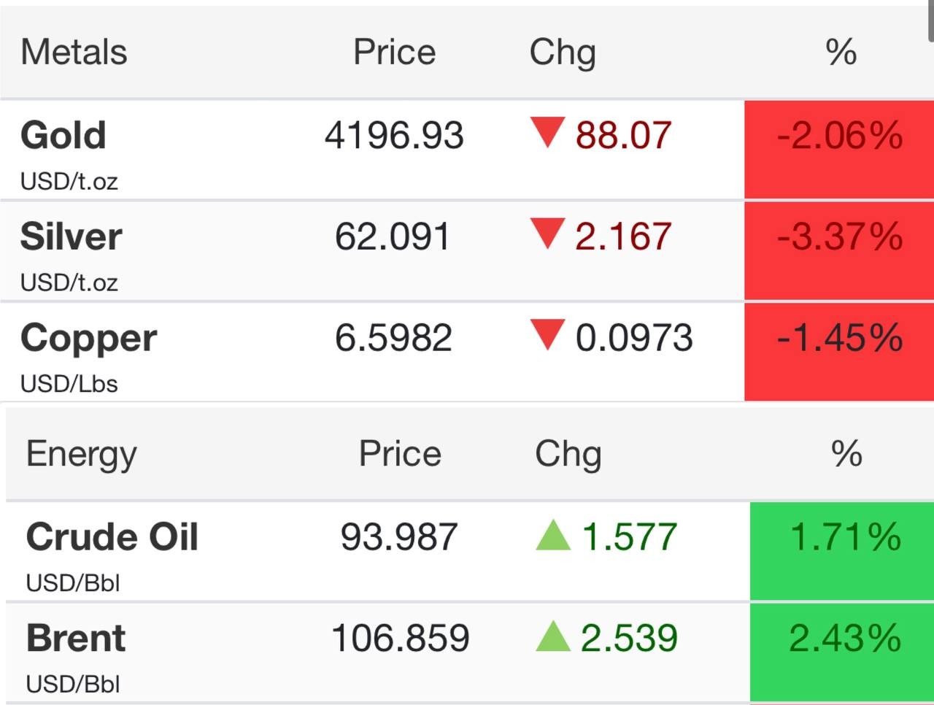Click the green up arrow beside 2.539
934x705 pixels.
pyautogui.click(x=553, y=636)
